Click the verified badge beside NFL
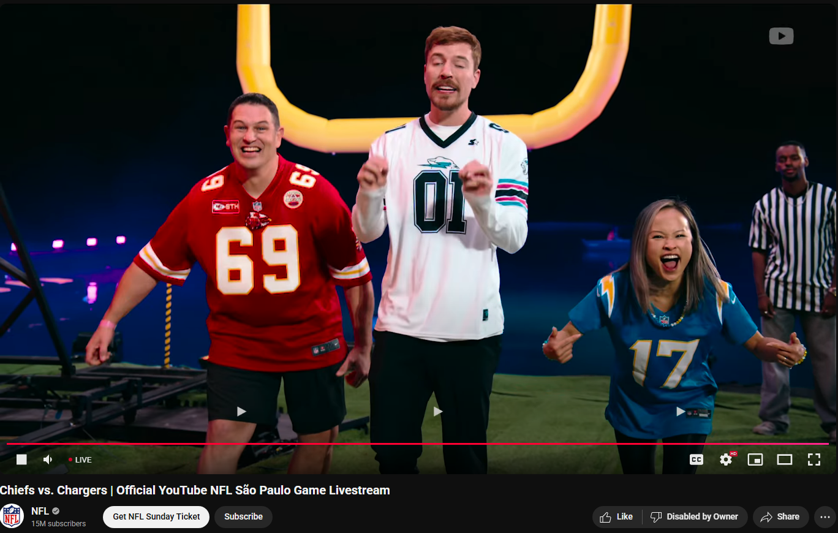 pyautogui.click(x=56, y=511)
